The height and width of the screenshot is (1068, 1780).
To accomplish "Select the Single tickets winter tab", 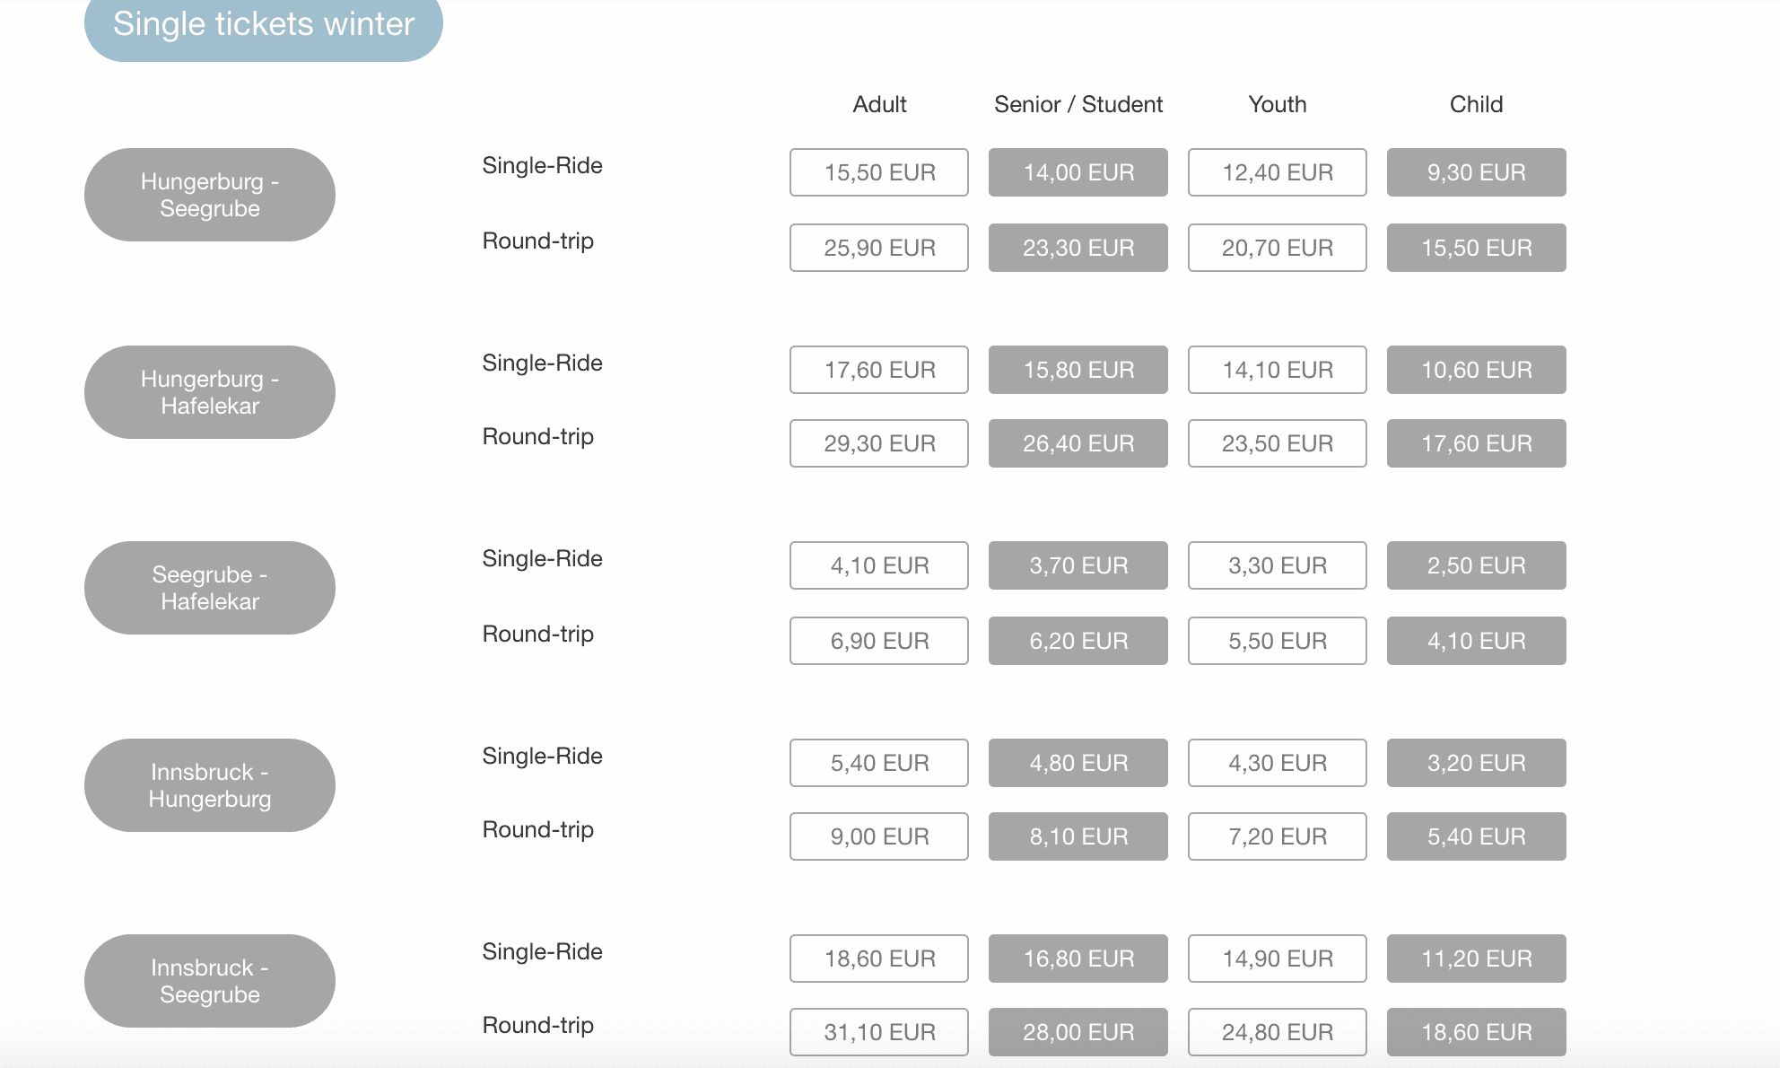I will click(264, 27).
